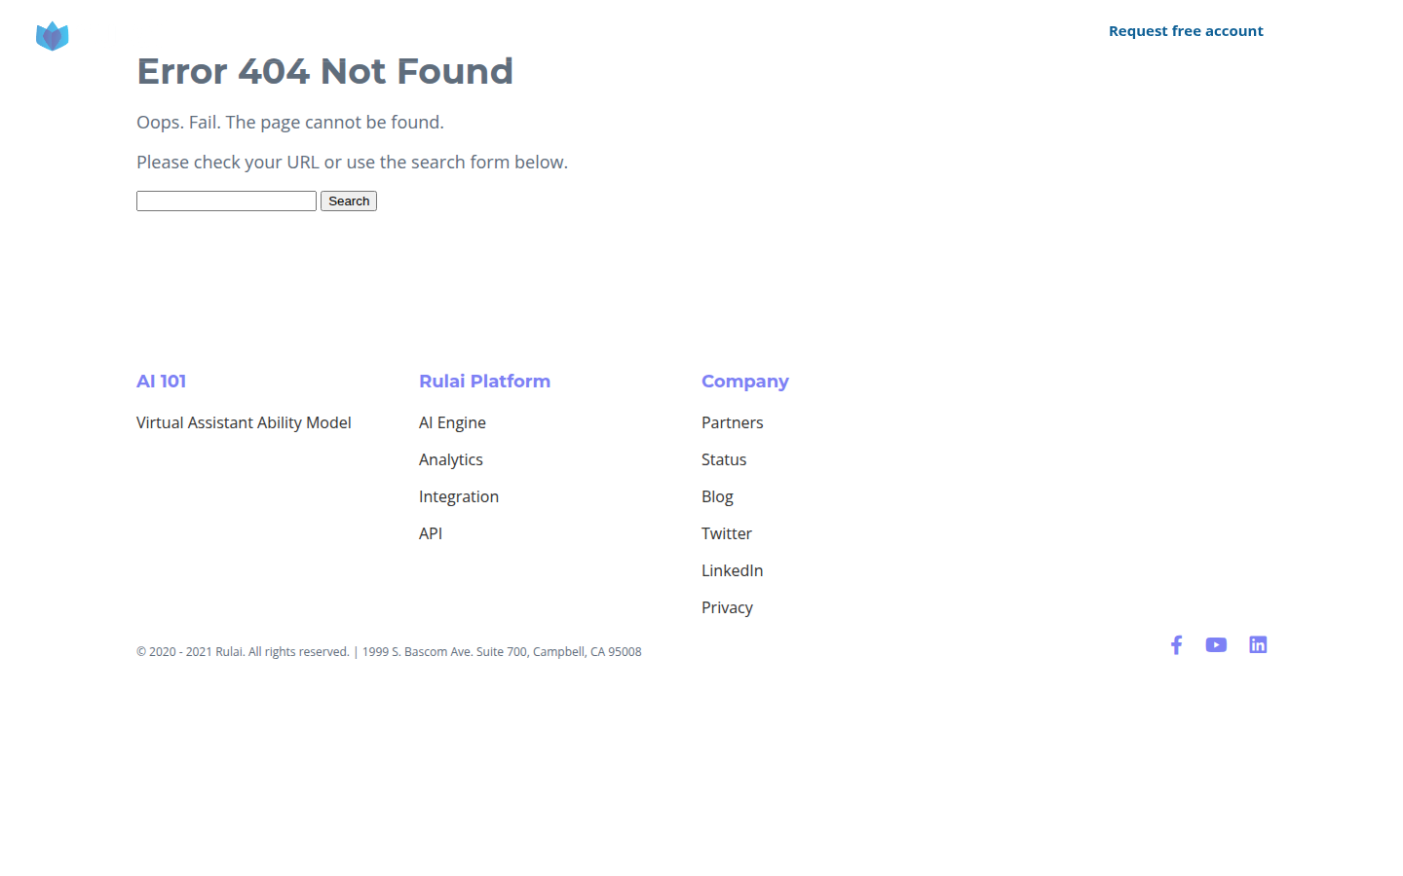Open the Blog link
The width and height of the screenshot is (1403, 876).
(717, 496)
